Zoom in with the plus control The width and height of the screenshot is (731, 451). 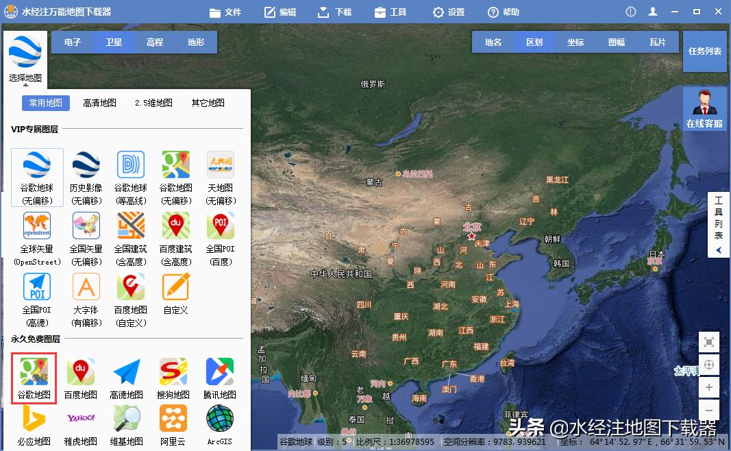(710, 388)
